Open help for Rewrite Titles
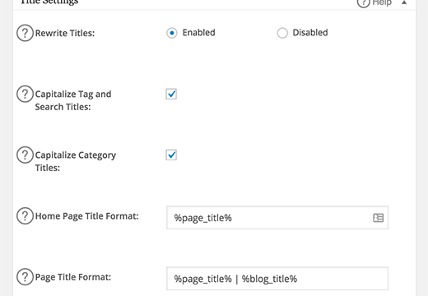 pos(25,33)
